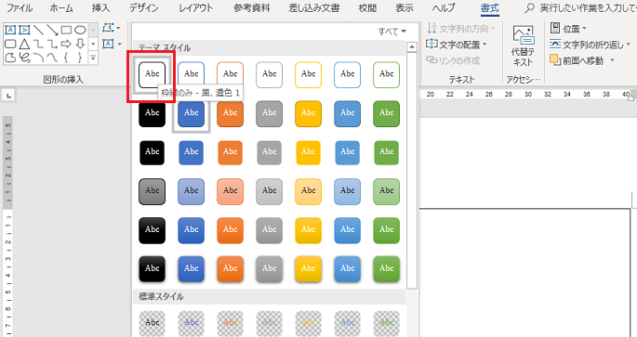Switch to the 表示 tab
The image size is (637, 337).
coord(405,8)
